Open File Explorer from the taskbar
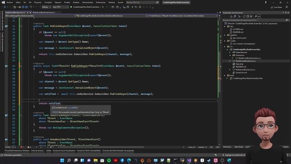 95,160
